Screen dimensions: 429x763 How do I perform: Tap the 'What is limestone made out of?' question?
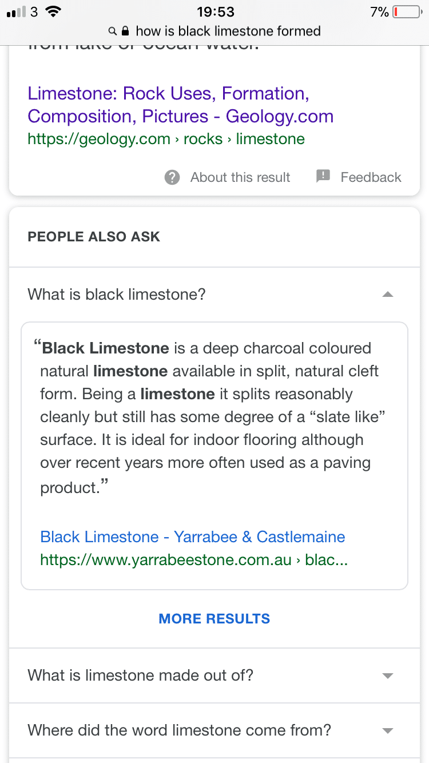tap(141, 675)
